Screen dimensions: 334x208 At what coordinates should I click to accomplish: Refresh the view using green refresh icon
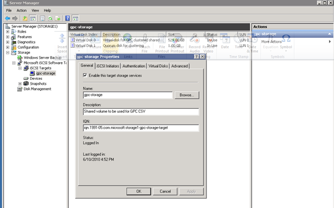pyautogui.click(x=50, y=18)
